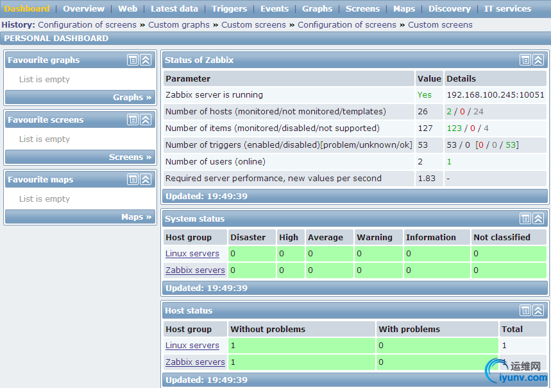Open Zabbix servers link in Host status
The height and width of the screenshot is (388, 551).
[195, 362]
